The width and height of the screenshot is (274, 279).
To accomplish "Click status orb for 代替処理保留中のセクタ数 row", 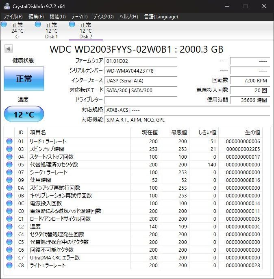I will click(9, 242).
